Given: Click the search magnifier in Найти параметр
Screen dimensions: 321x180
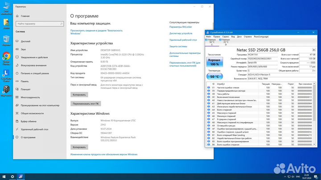Looking at the screenshot, I should coord(61,24).
